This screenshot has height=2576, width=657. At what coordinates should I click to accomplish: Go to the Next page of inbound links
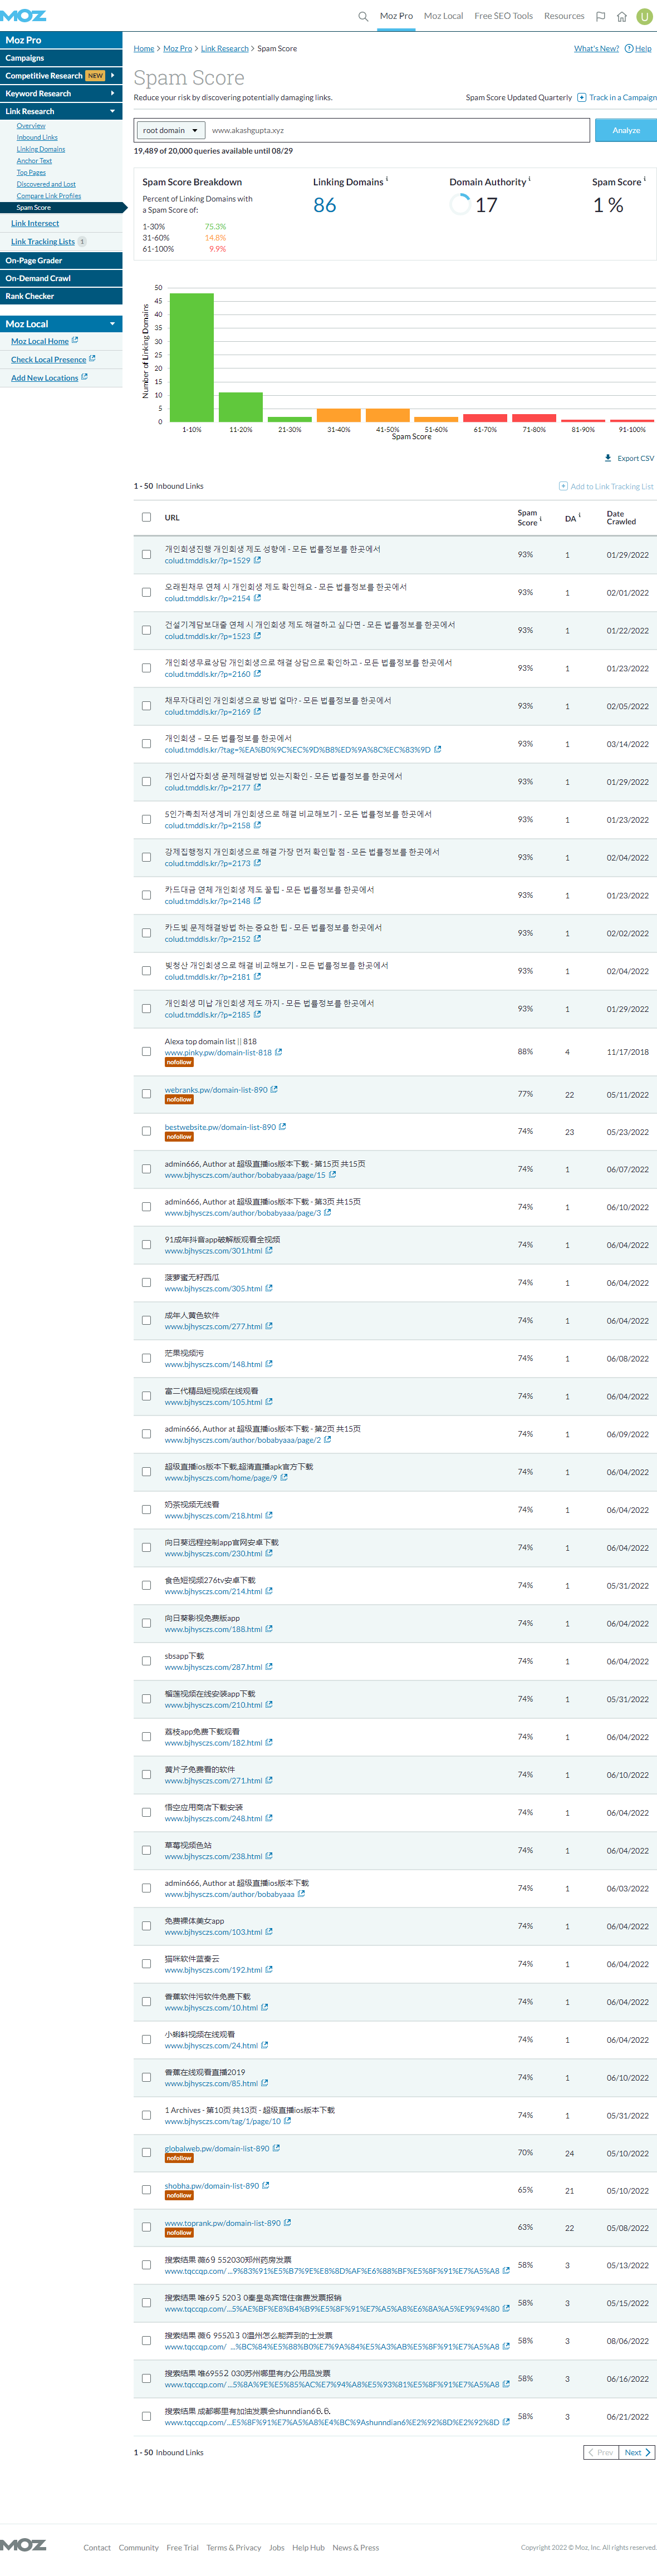[636, 2452]
